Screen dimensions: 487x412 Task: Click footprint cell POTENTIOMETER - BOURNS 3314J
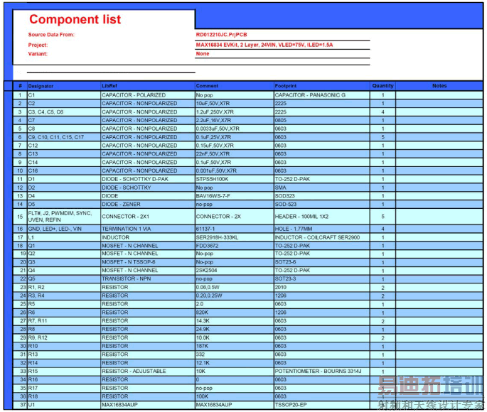(322, 371)
